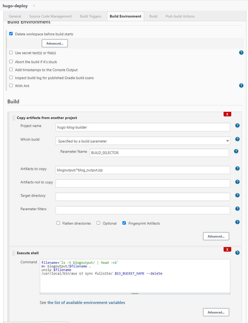Open help icon for With Ant option
This screenshot has height=323, width=248.
point(241,86)
